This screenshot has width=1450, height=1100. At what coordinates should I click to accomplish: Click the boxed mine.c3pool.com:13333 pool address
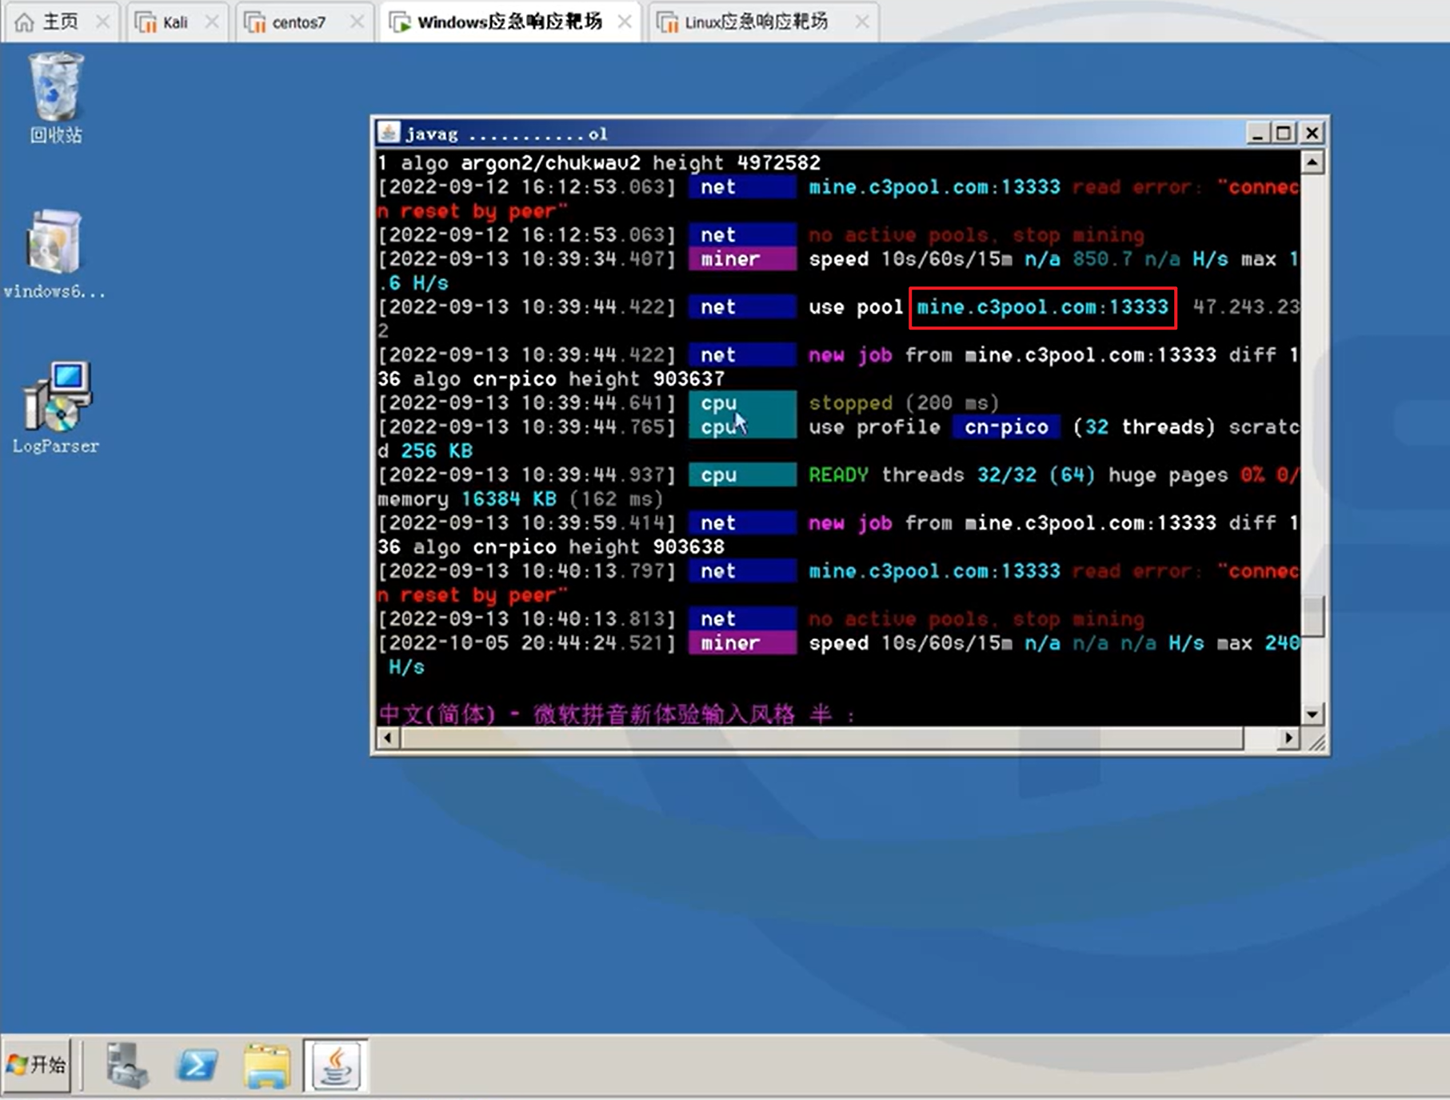pos(1042,307)
